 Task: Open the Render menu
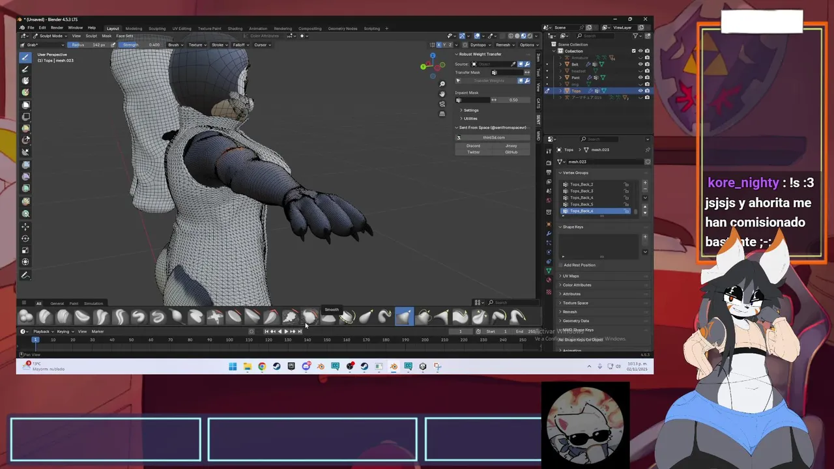(57, 28)
